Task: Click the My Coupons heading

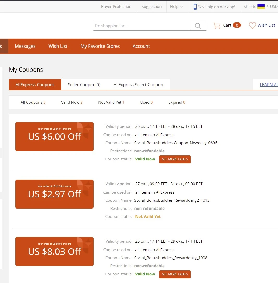Action: pyautogui.click(x=26, y=70)
